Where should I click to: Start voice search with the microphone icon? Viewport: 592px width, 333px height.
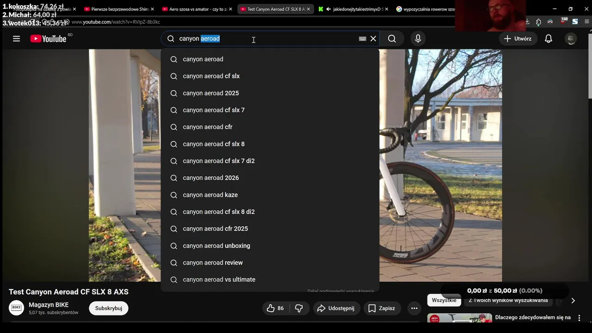pyautogui.click(x=418, y=39)
